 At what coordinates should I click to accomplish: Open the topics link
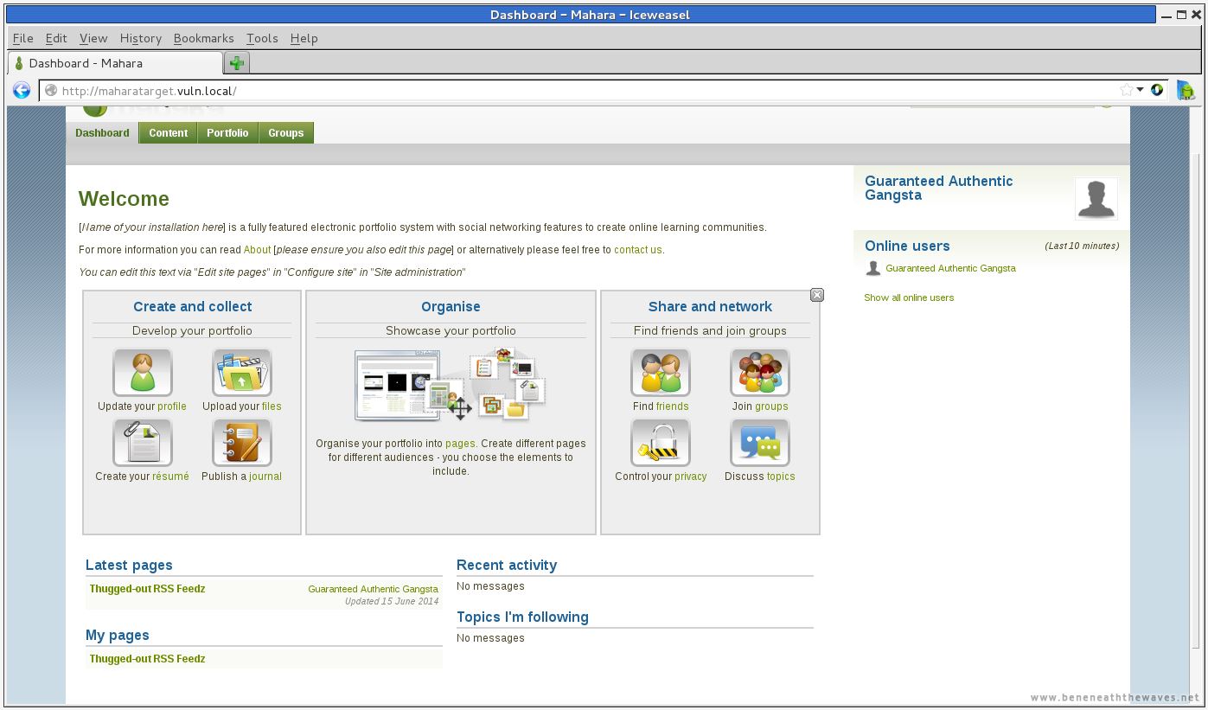(781, 477)
